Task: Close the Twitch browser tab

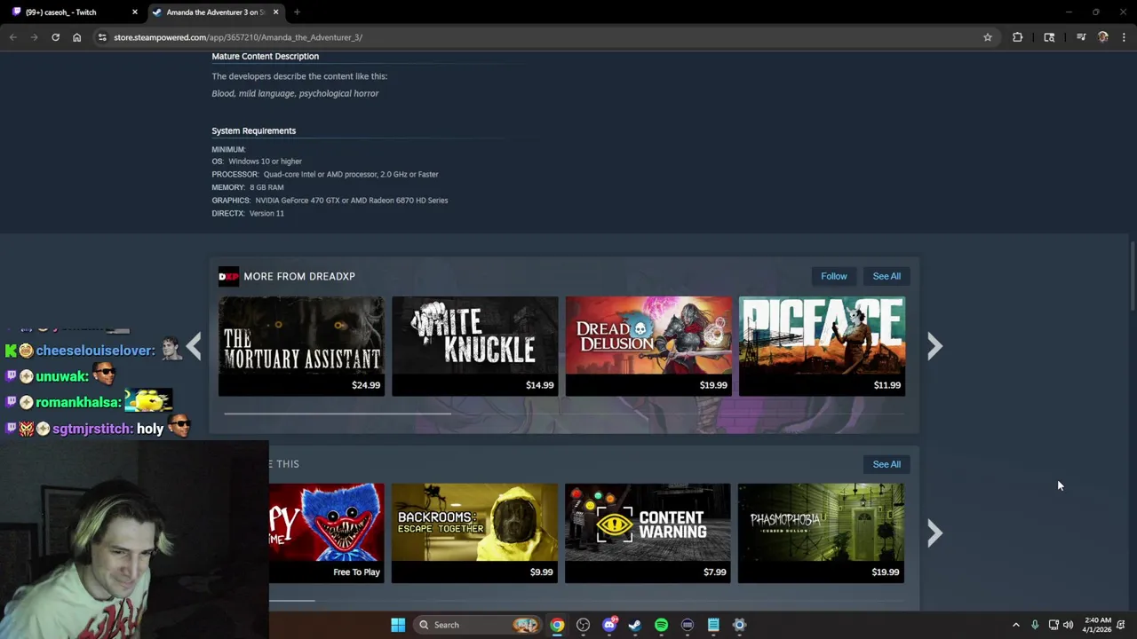Action: point(135,12)
